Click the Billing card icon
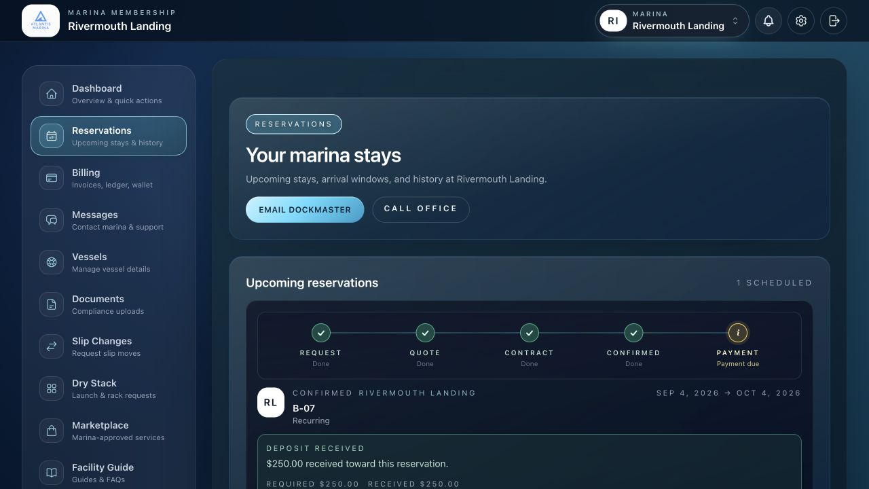869x489 pixels. [52, 178]
